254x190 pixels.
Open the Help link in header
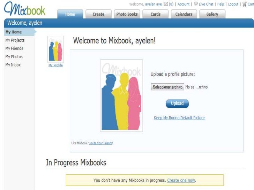(x=221, y=4)
